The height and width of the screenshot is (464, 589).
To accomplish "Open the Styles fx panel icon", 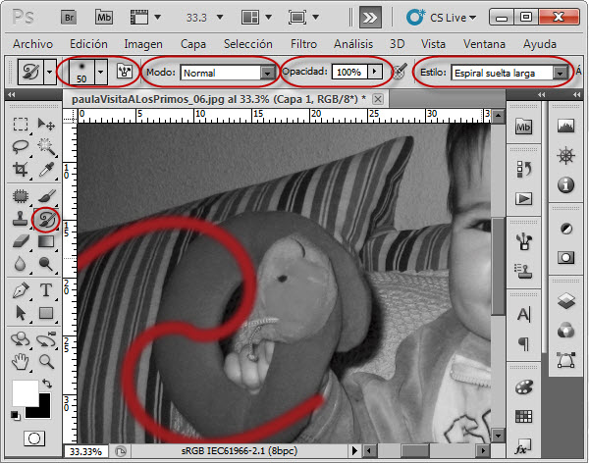I will point(523,447).
